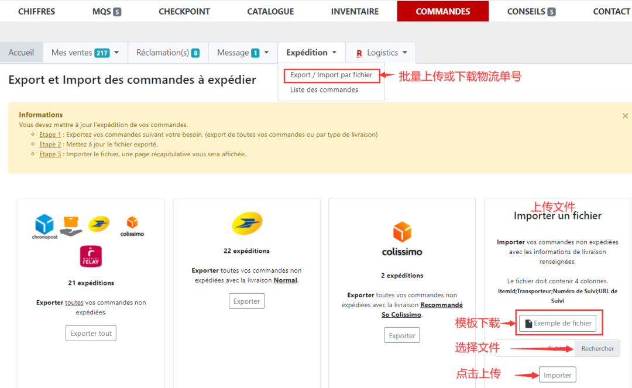This screenshot has width=632, height=388.
Task: Click the 217 badge on Mes ventes
Action: [x=102, y=53]
